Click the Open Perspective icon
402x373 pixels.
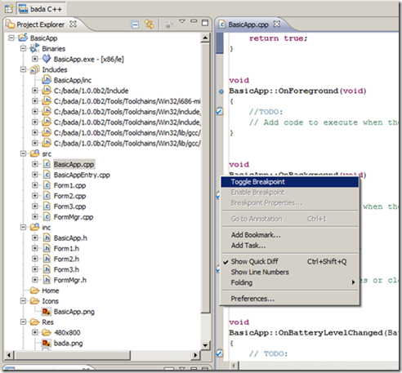[9, 9]
